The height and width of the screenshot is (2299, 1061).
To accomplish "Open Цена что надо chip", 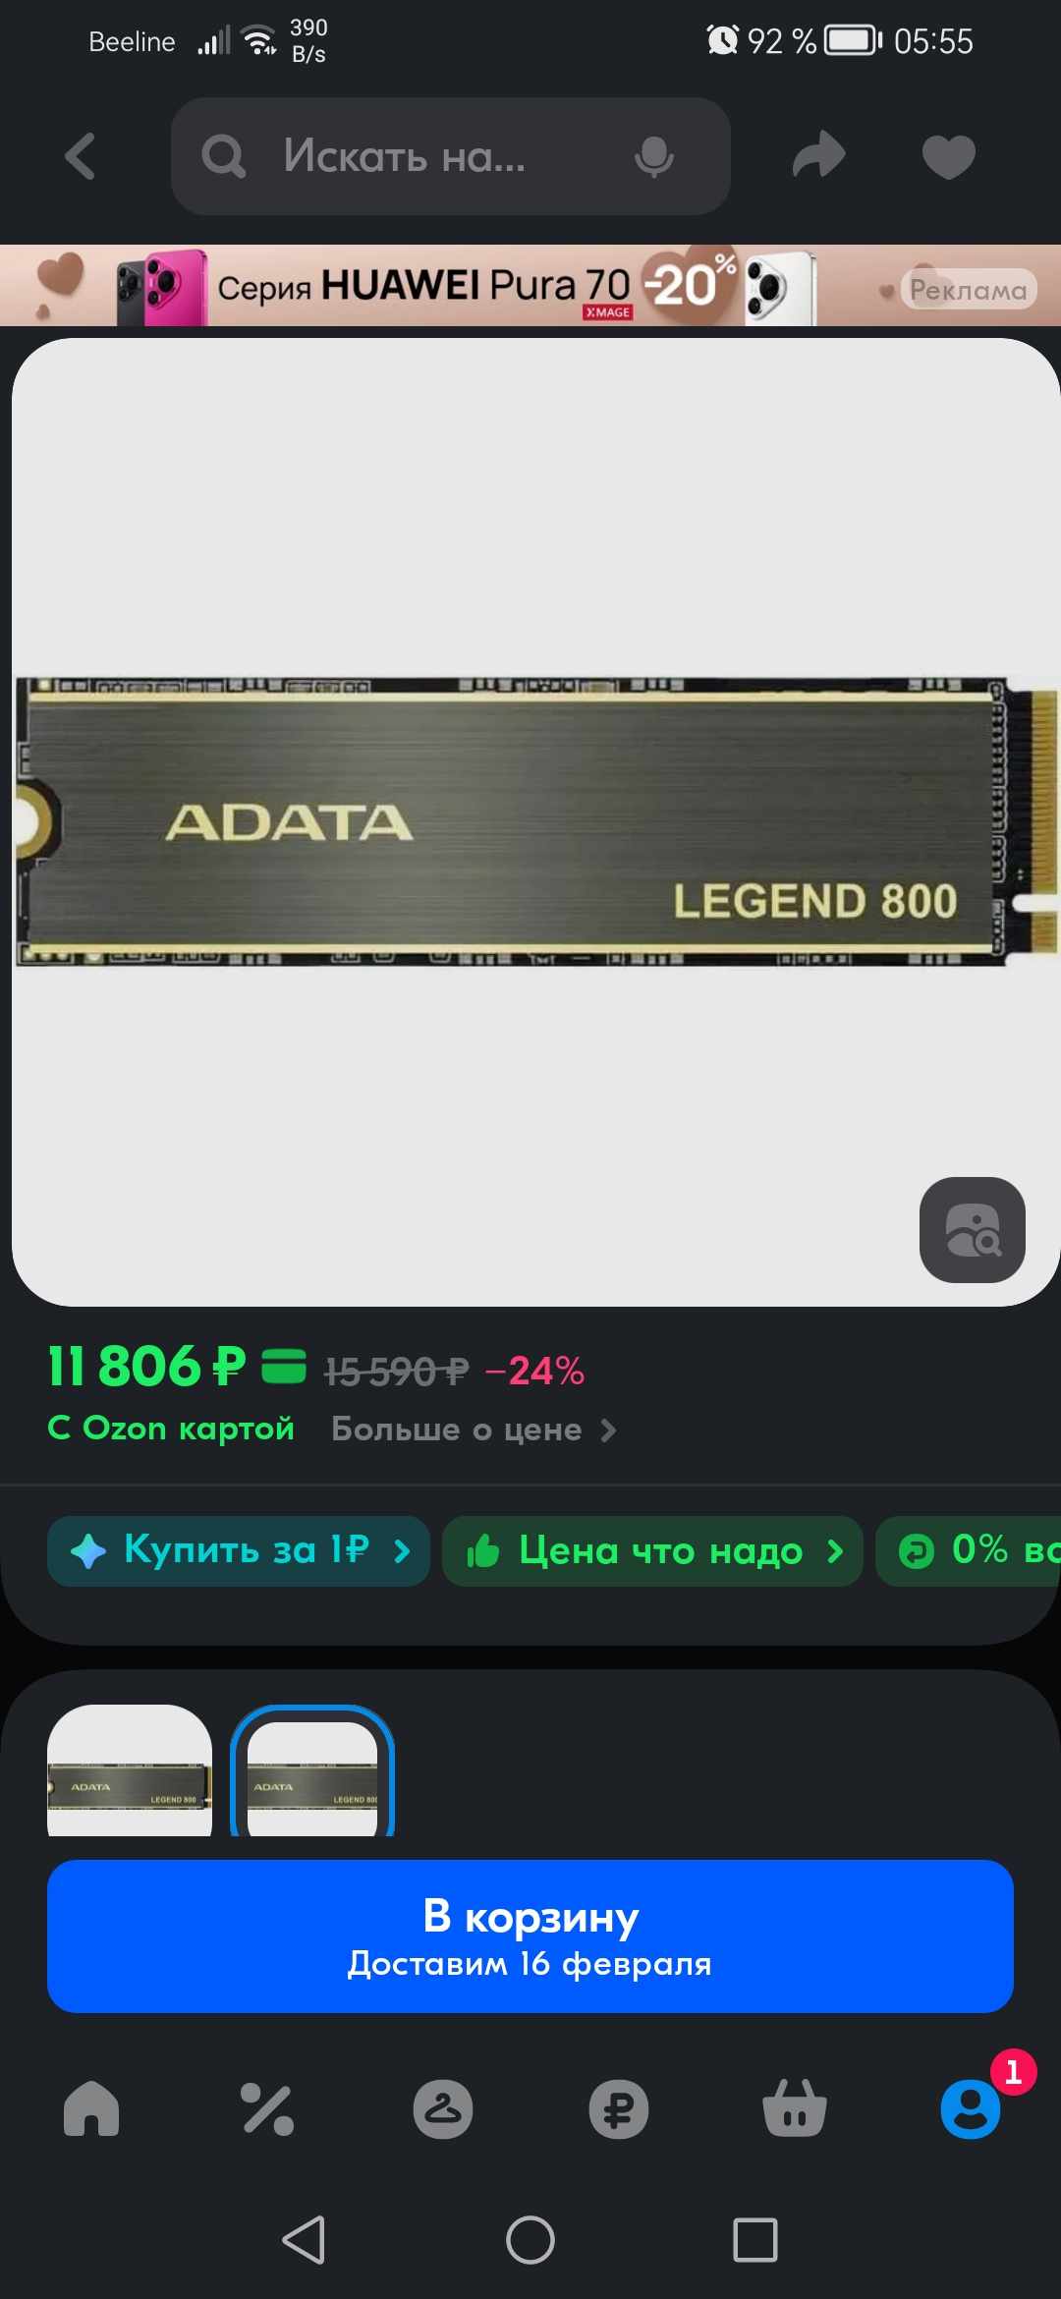I will pos(652,1550).
